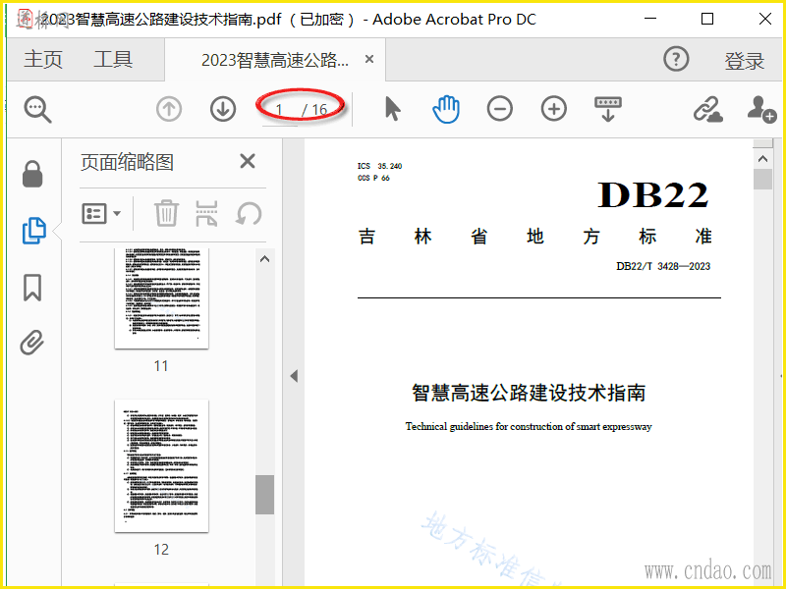Click the DB22 heading
Screen dimensions: 786x589
tap(653, 194)
